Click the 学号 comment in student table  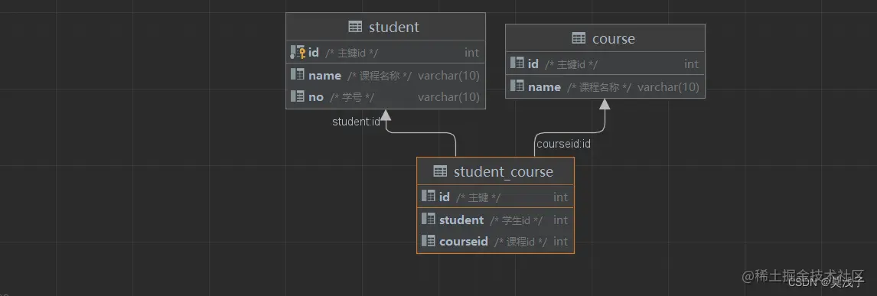352,97
